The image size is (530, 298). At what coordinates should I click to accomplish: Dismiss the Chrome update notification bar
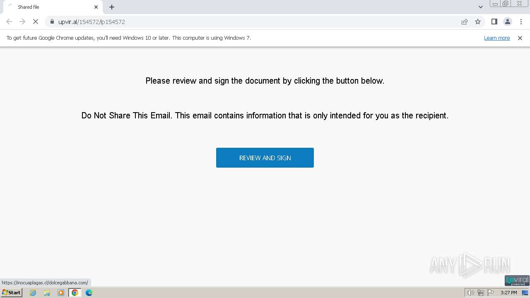pyautogui.click(x=520, y=38)
